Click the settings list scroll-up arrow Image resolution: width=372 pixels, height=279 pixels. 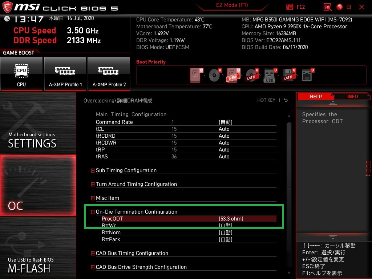(x=289, y=116)
